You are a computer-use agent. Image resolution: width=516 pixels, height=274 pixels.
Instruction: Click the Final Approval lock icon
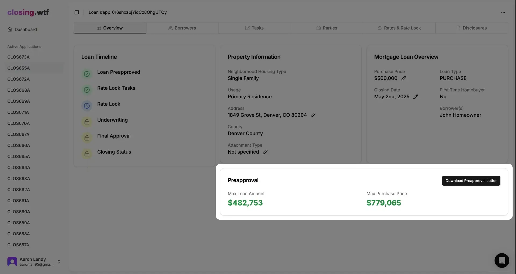click(87, 138)
